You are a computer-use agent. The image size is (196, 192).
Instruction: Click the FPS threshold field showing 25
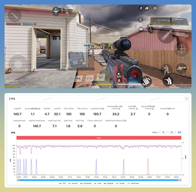pyautogui.click(x=172, y=132)
